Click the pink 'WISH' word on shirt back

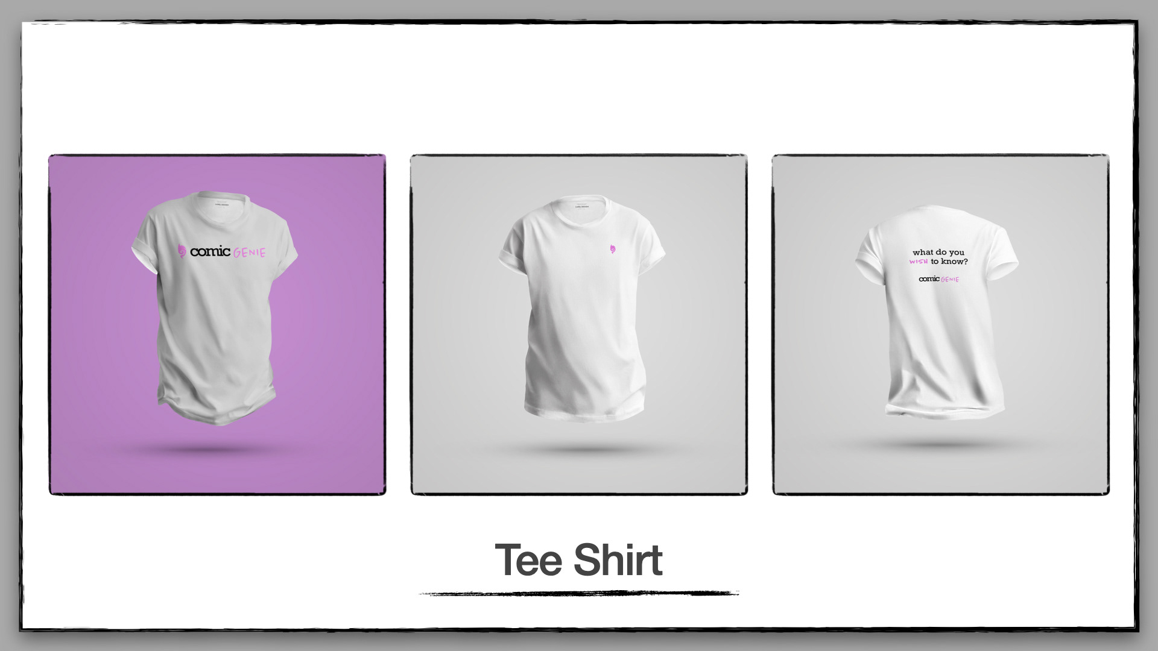[919, 262]
